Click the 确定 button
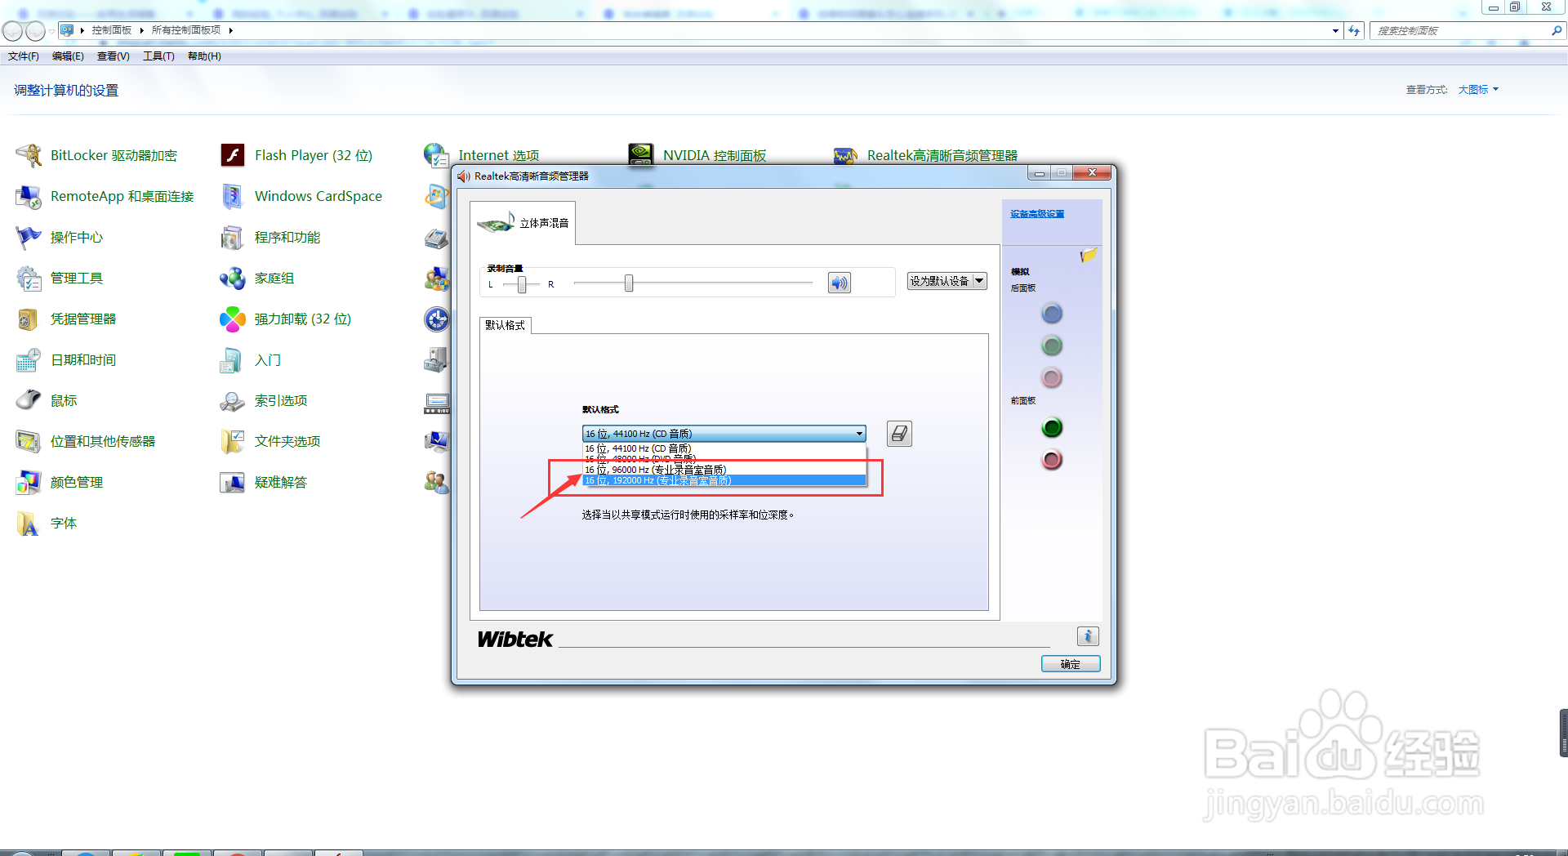The height and width of the screenshot is (856, 1568). [x=1071, y=664]
